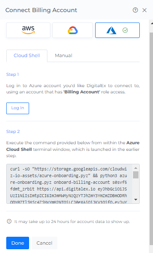153x253 pixels.
Task: Open the help question mark icon
Action: tap(135, 10)
